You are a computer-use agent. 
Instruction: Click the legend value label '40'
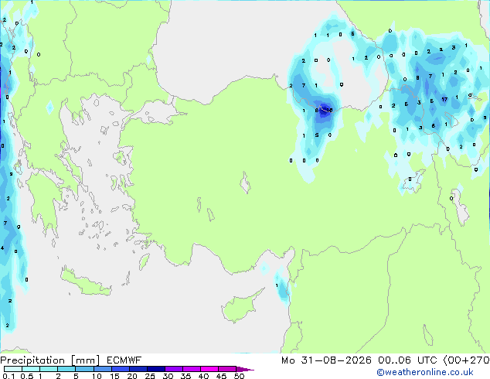click(x=203, y=376)
